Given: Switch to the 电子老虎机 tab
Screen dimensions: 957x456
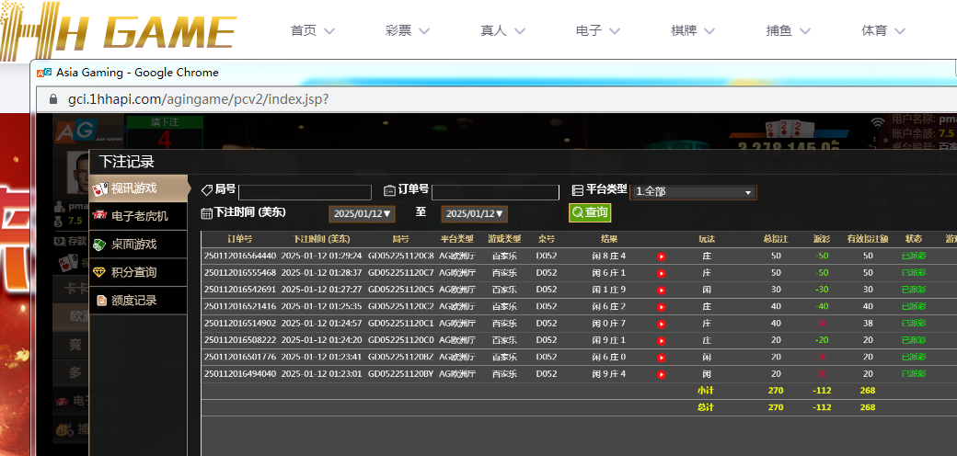Looking at the screenshot, I should [138, 217].
